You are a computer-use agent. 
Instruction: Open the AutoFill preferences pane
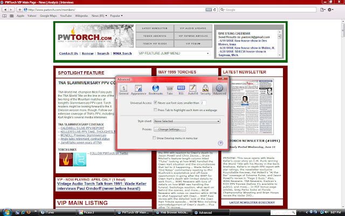193,90
